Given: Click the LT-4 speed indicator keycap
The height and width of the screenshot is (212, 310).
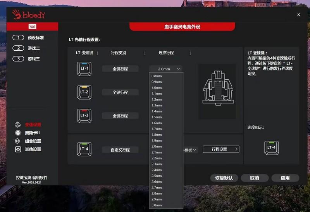Looking at the screenshot, I should click(272, 148).
